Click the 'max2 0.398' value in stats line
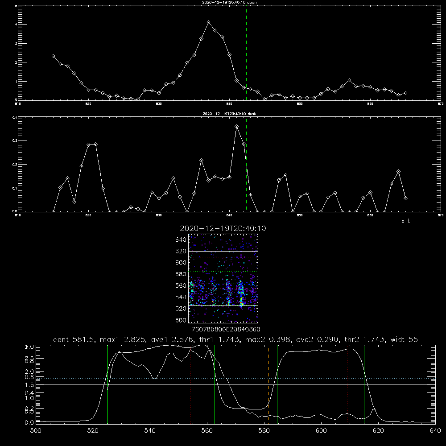The image size is (446, 446). (268, 339)
